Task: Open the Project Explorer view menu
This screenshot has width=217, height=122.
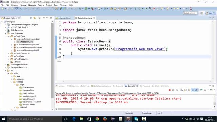Action: pyautogui.click(x=44, y=18)
